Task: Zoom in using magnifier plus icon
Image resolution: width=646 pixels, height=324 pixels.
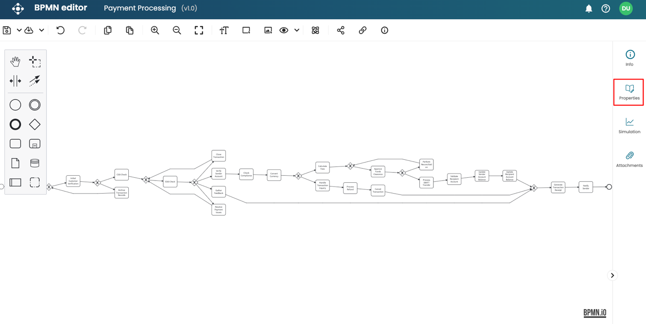Action: (155, 30)
